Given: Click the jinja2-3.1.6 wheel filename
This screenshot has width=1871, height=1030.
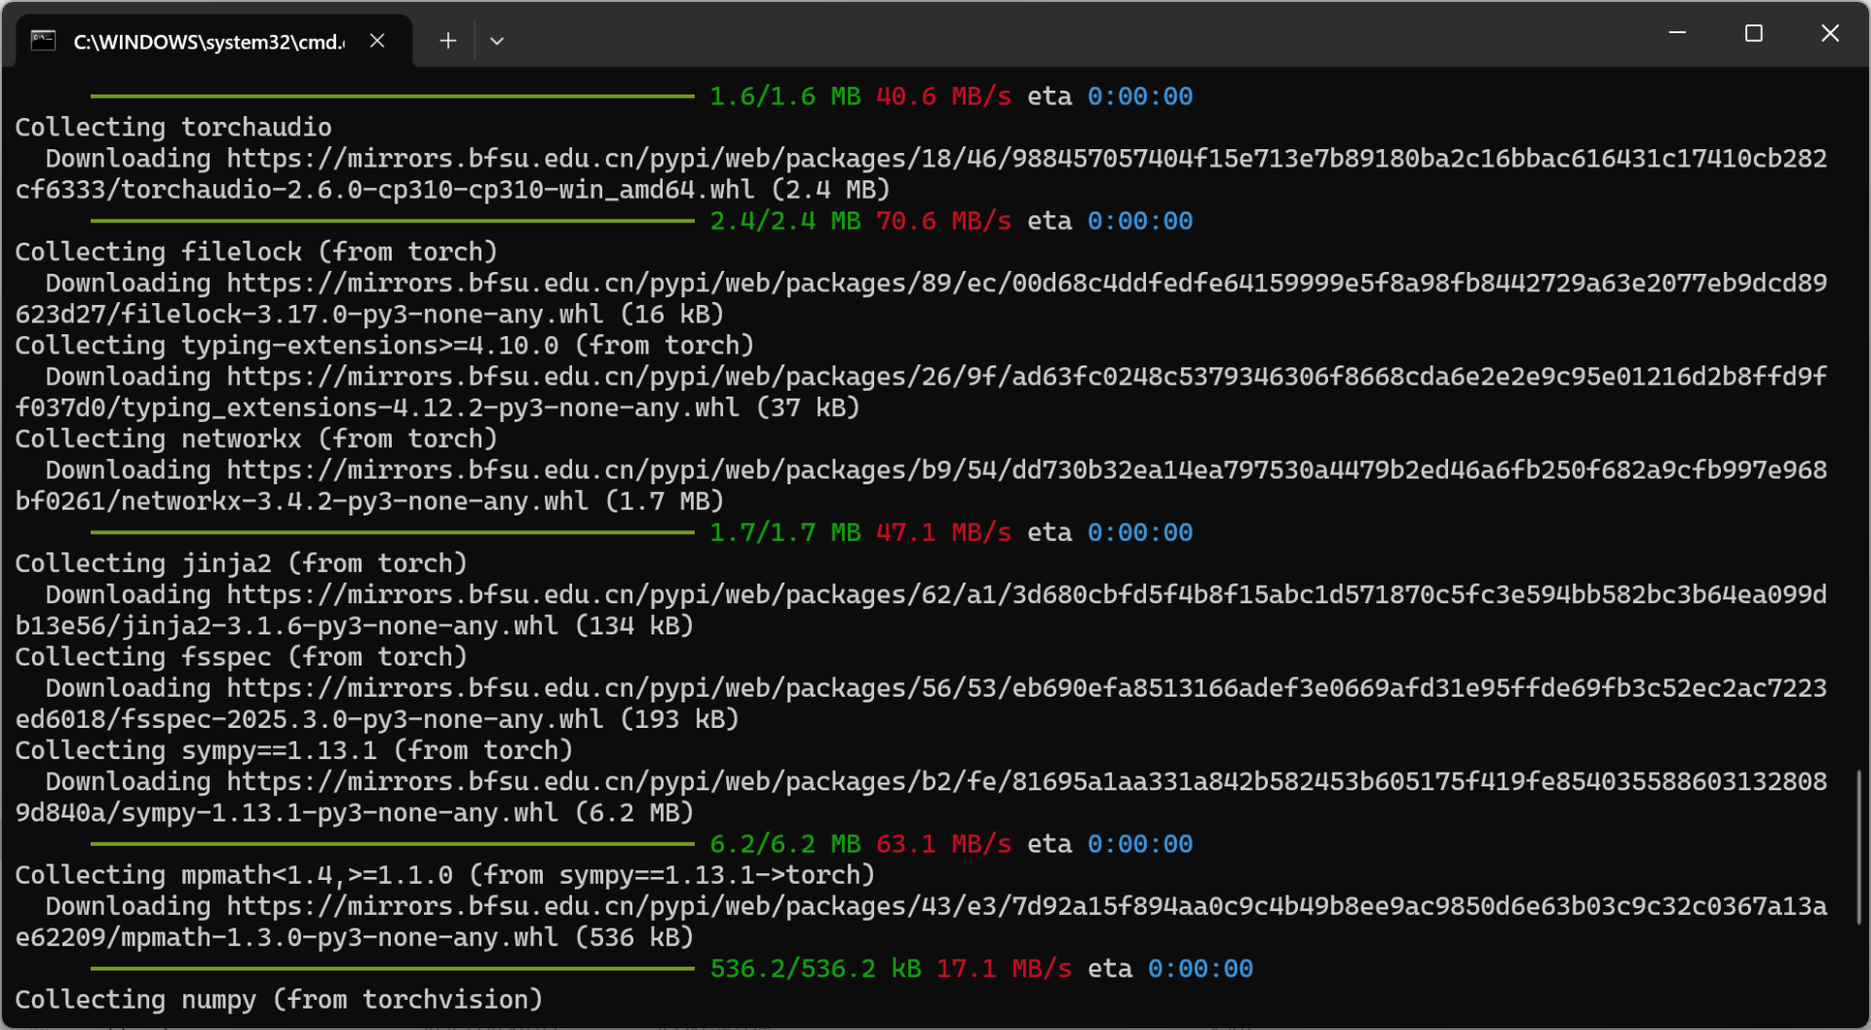Looking at the screenshot, I should point(340,627).
